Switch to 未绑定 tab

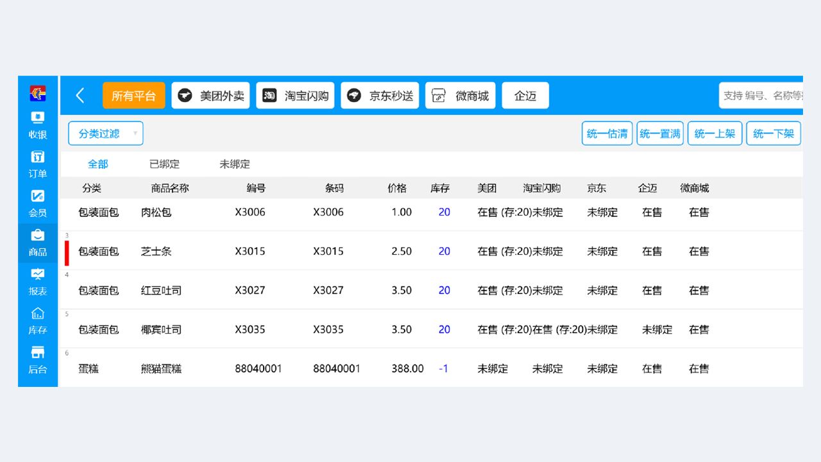click(x=235, y=164)
